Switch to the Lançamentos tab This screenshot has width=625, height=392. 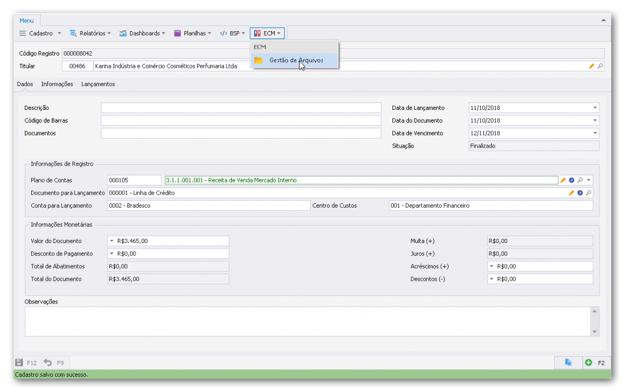click(x=98, y=84)
